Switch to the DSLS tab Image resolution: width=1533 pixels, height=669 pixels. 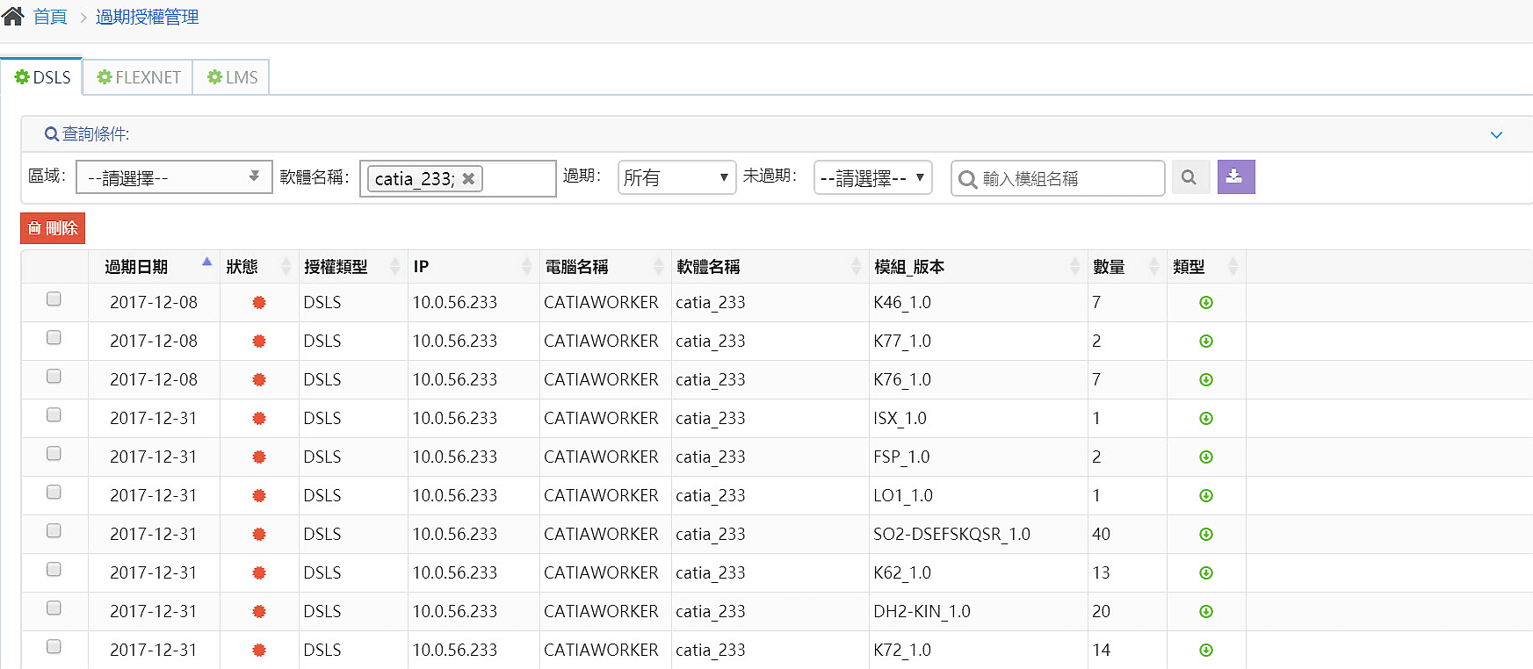pos(42,77)
